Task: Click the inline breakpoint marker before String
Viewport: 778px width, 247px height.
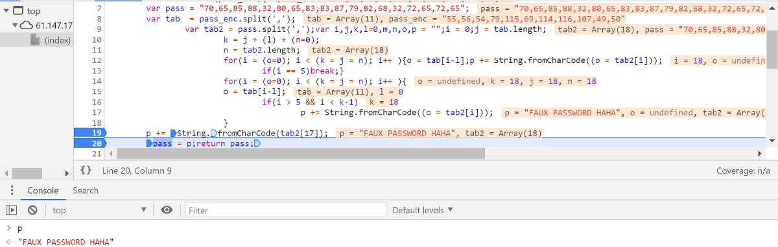Action: tap(173, 133)
